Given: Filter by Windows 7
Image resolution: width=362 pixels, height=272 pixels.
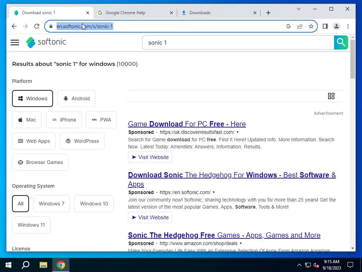Looking at the screenshot, I should (x=52, y=204).
